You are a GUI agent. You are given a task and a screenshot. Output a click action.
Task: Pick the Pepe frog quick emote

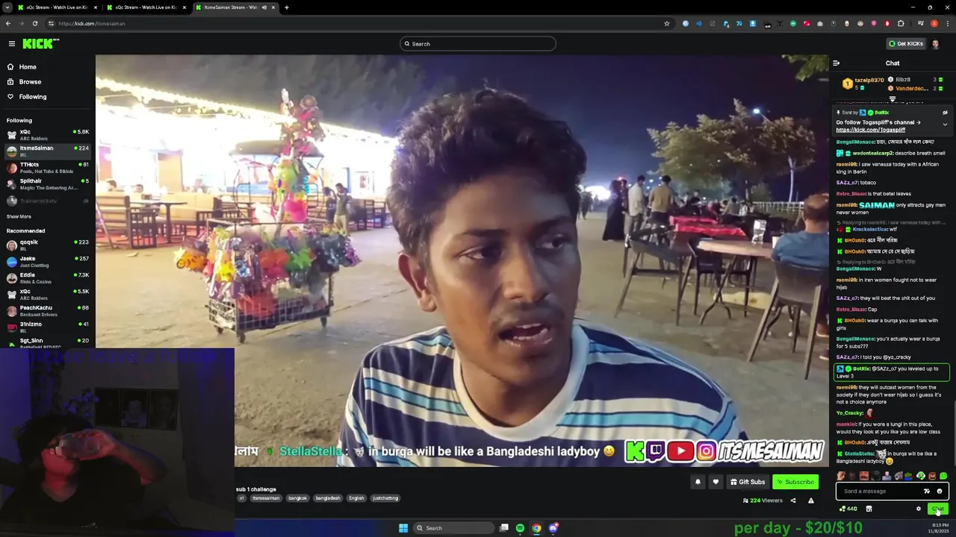point(909,476)
